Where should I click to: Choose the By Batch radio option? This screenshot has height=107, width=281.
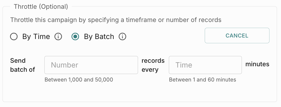75,37
